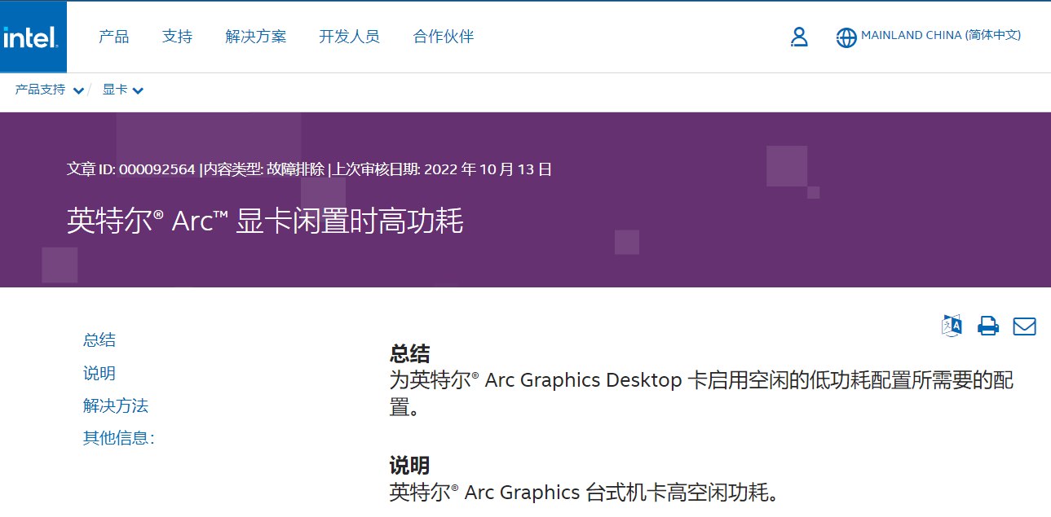Open the user account sign-in icon

coord(799,37)
